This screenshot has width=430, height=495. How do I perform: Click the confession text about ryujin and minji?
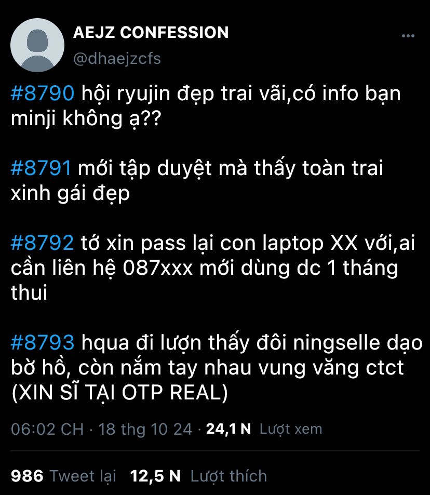(x=206, y=106)
